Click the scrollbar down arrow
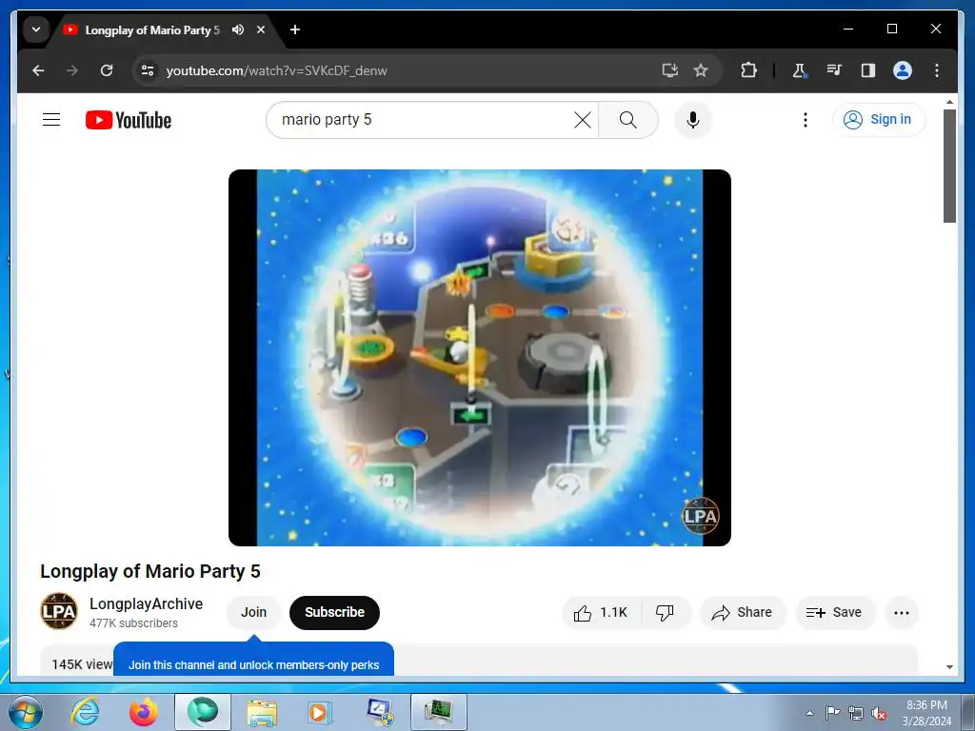Screen dimensions: 975x731 tap(949, 667)
